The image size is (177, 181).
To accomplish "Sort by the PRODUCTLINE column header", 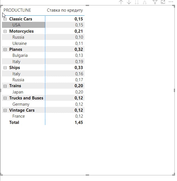I will coord(17,10).
